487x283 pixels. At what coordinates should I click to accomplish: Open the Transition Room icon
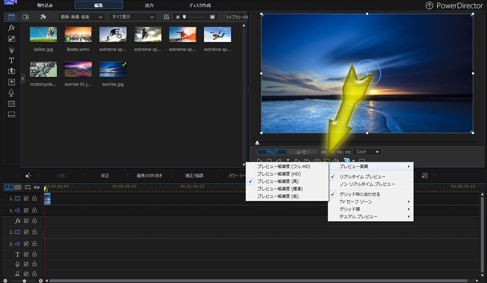11,71
